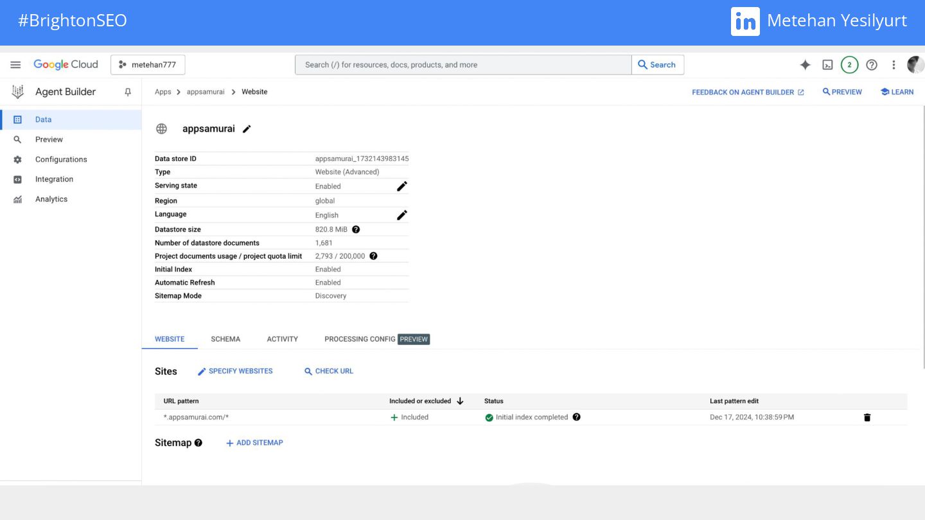Show help for Datastore size
The height and width of the screenshot is (520, 925).
pos(356,229)
